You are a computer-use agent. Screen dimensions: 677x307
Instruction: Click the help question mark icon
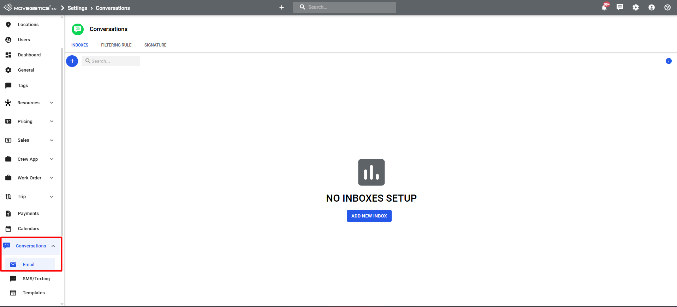[x=667, y=7]
